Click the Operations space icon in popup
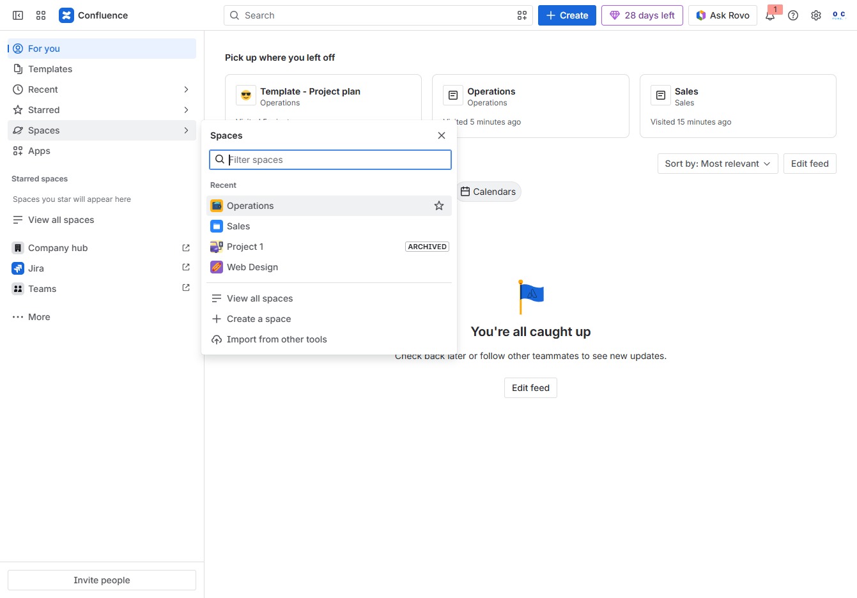This screenshot has width=857, height=598. (x=217, y=206)
